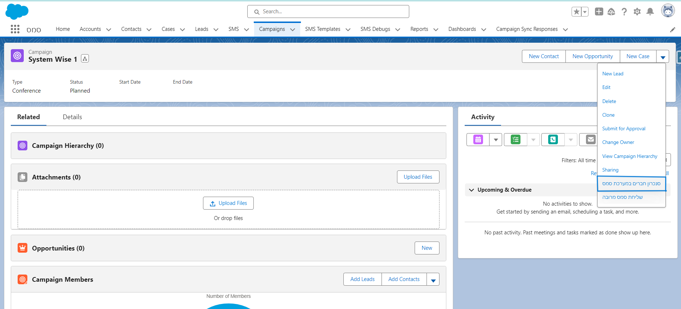Open the Opportunities (0) related list link
Screen dimensions: 681x309
58,248
